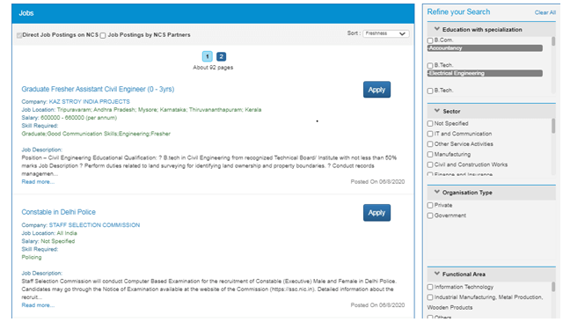The height and width of the screenshot is (322, 563).
Task: Collapse the Functional Area section
Action: click(436, 274)
